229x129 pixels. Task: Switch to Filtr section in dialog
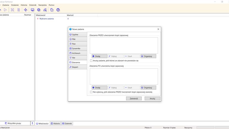click(78, 58)
